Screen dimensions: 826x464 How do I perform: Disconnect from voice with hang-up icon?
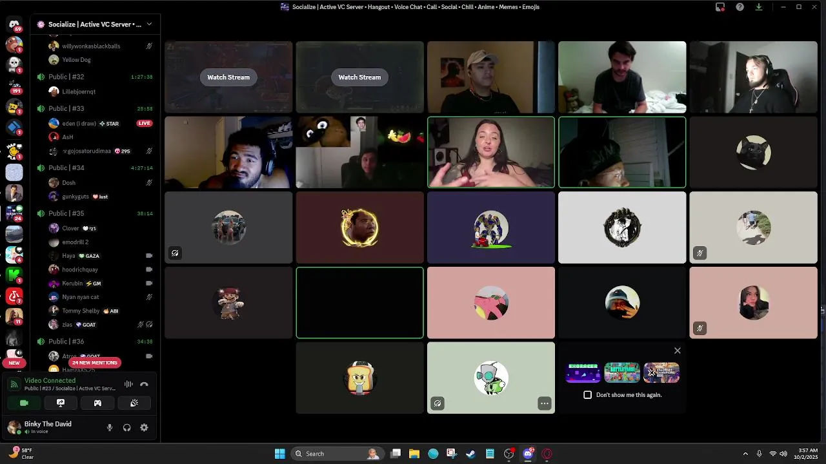(x=144, y=384)
